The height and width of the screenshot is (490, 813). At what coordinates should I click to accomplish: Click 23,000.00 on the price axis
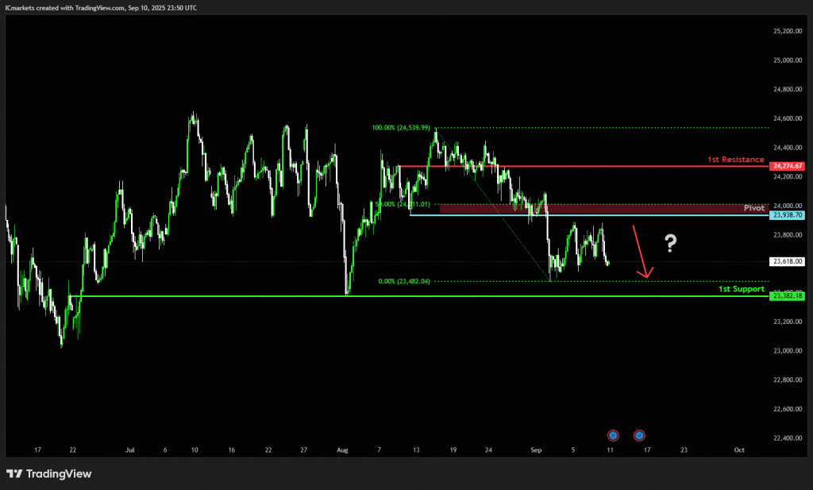click(x=788, y=350)
